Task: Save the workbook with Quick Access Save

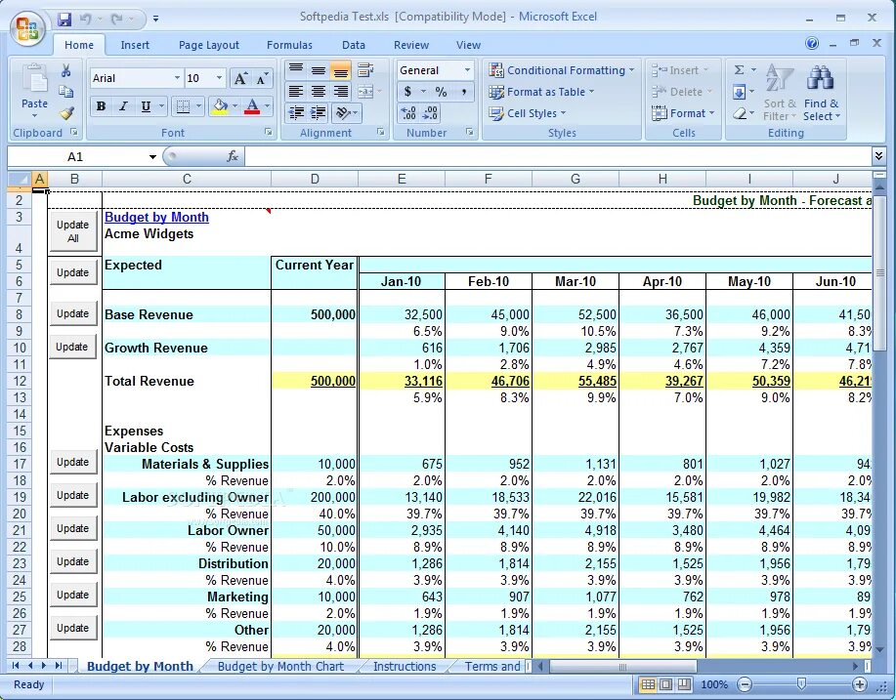Action: [64, 19]
